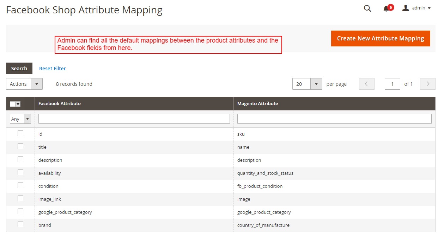Select the checkbox for the availability row
The height and width of the screenshot is (237, 438).
tap(20, 172)
